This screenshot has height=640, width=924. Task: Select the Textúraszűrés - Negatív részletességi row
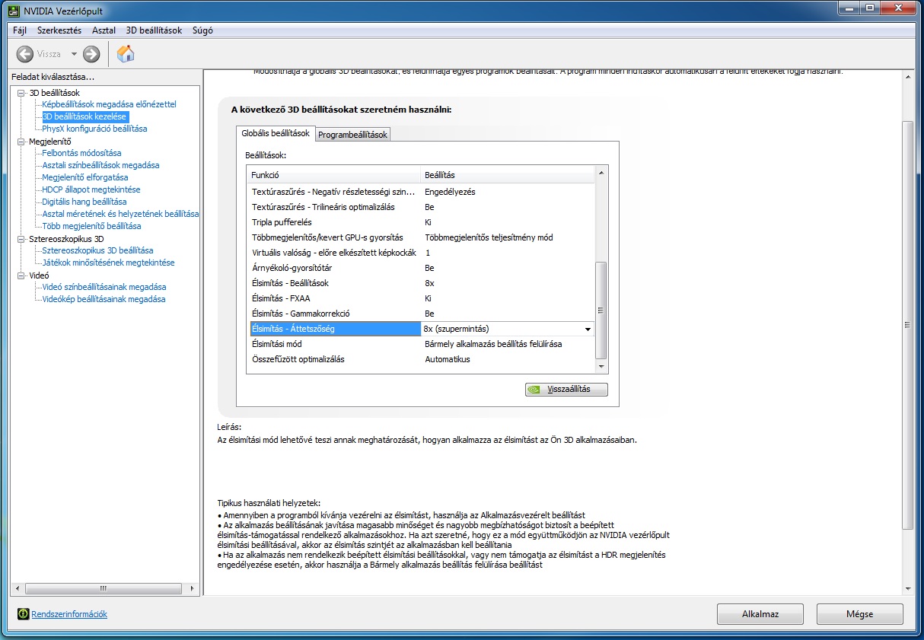(421, 192)
